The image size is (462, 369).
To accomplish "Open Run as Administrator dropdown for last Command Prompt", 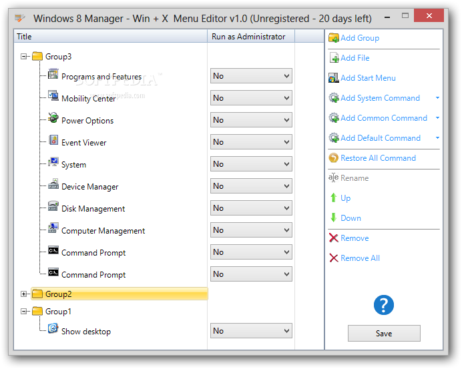I will tap(251, 274).
